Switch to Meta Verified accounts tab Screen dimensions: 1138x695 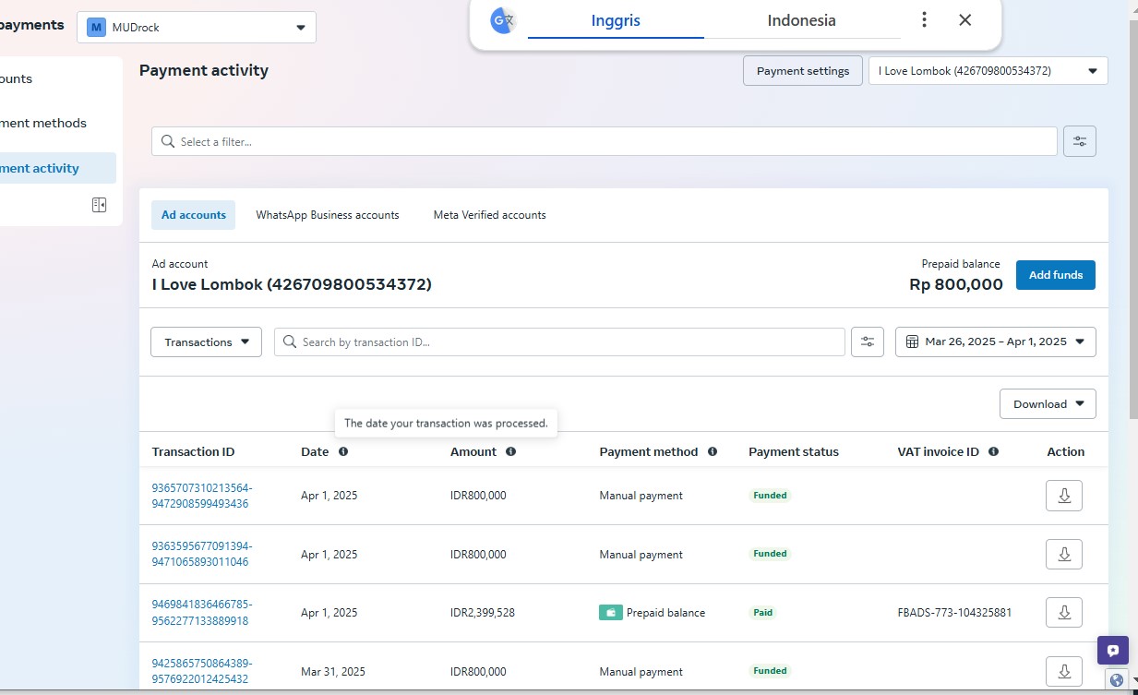click(489, 215)
